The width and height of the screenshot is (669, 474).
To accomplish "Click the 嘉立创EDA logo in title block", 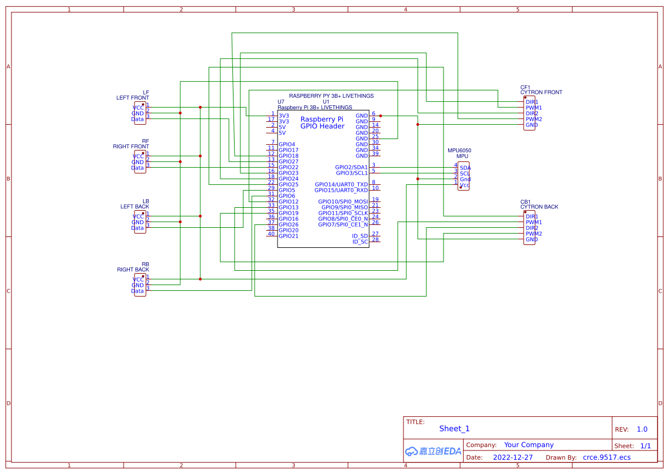I will tap(432, 452).
